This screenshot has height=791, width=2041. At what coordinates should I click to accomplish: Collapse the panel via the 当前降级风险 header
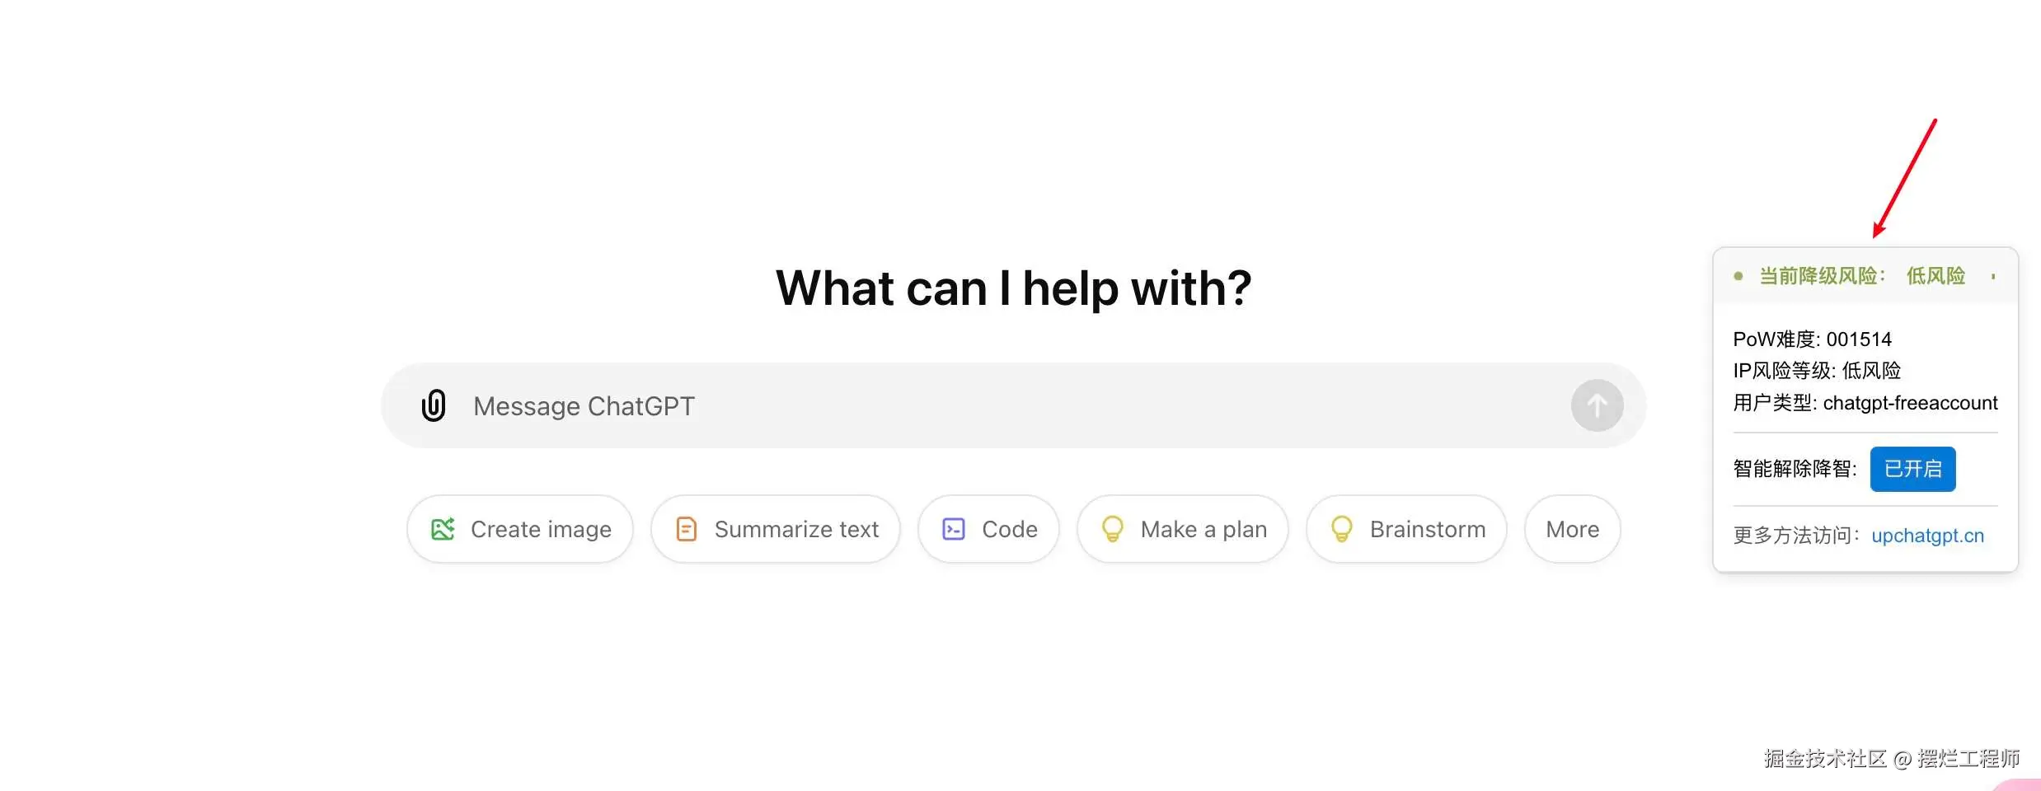pyautogui.click(x=1822, y=276)
